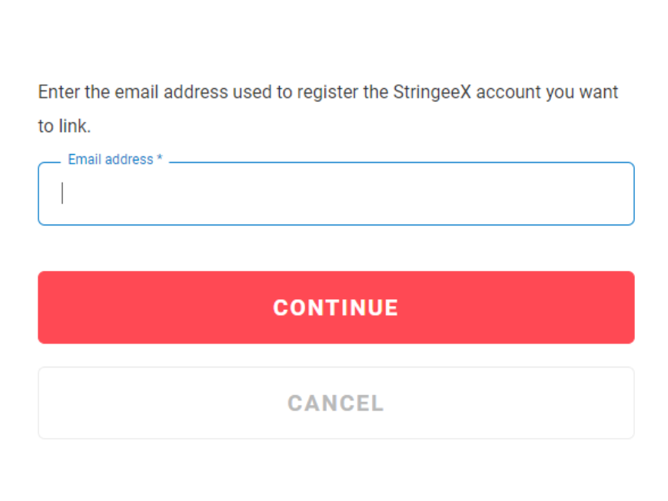Click the StringeeX account instruction text

pyautogui.click(x=328, y=93)
